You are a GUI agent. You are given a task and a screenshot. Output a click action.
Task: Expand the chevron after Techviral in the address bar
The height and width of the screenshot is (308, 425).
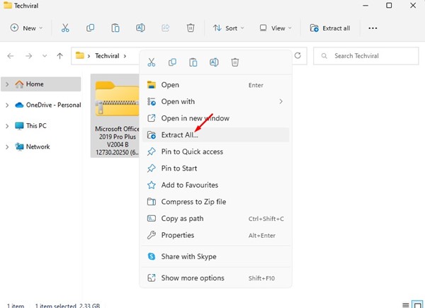click(125, 56)
